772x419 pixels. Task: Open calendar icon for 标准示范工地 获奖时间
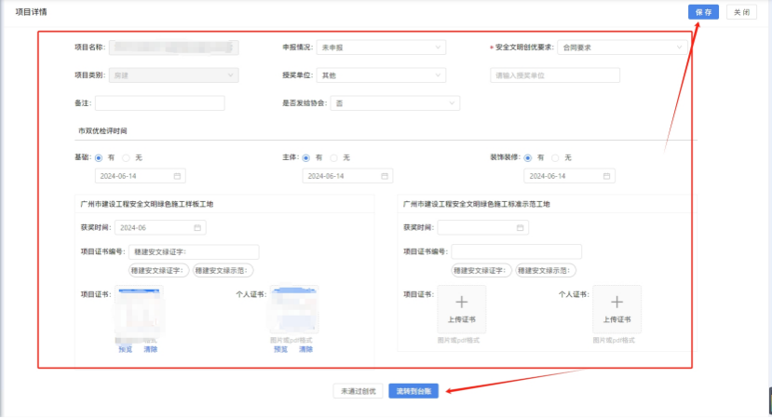click(x=521, y=227)
